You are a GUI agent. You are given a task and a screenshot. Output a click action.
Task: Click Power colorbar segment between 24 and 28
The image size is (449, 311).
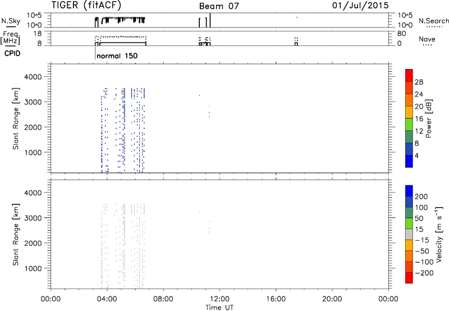pos(409,88)
